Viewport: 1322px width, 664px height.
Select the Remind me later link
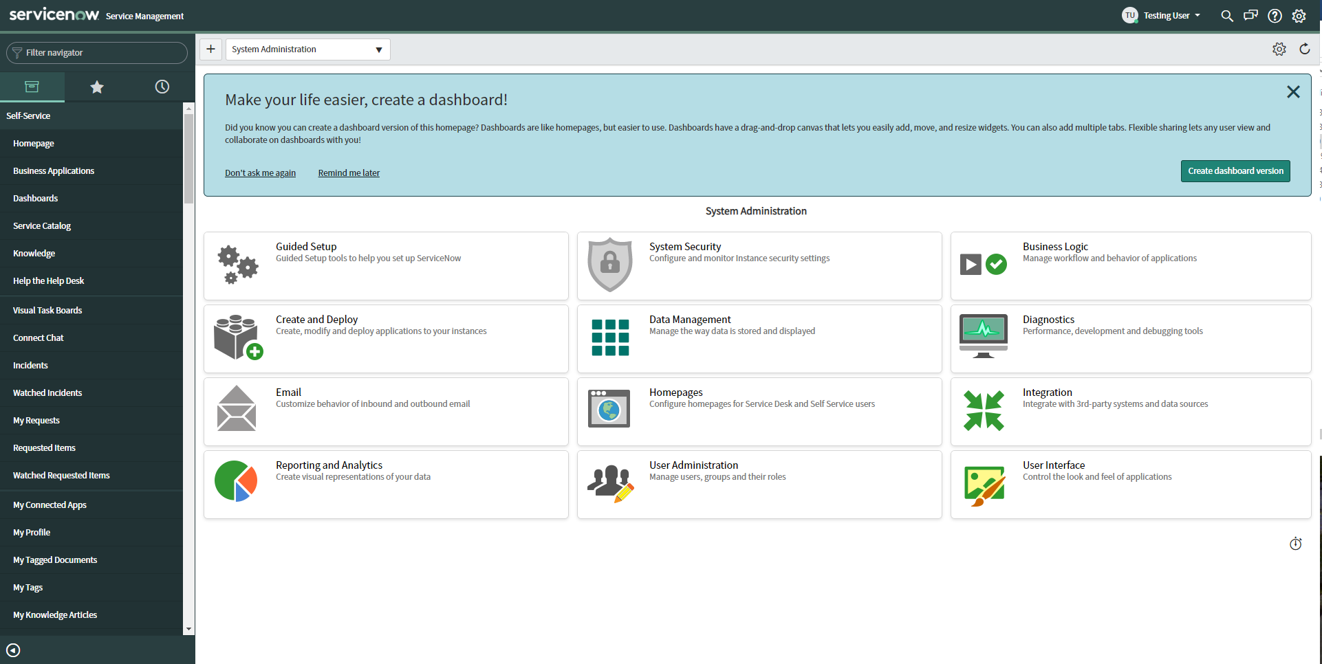(349, 173)
